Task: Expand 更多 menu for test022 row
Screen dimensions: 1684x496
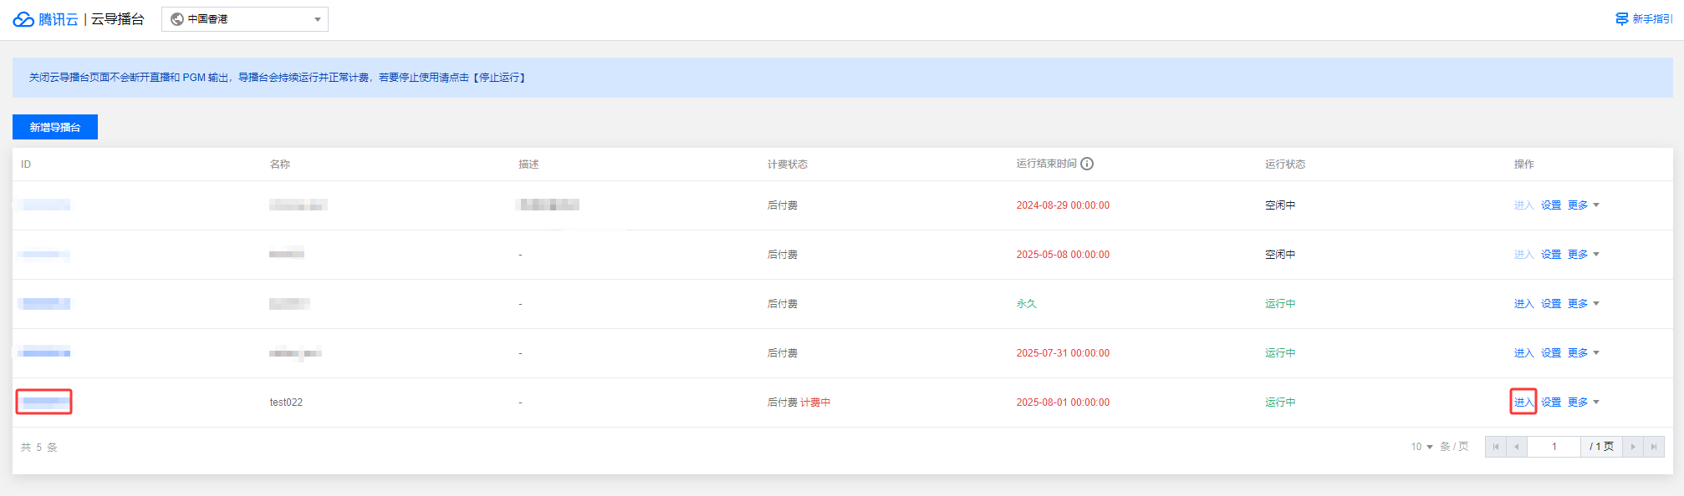Action: [1583, 402]
